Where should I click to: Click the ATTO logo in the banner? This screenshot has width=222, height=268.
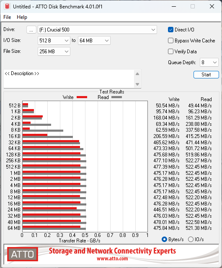(23, 254)
